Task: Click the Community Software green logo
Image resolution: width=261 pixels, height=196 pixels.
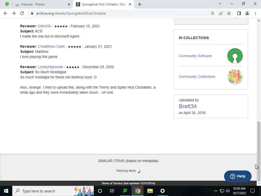Action: pos(235,56)
